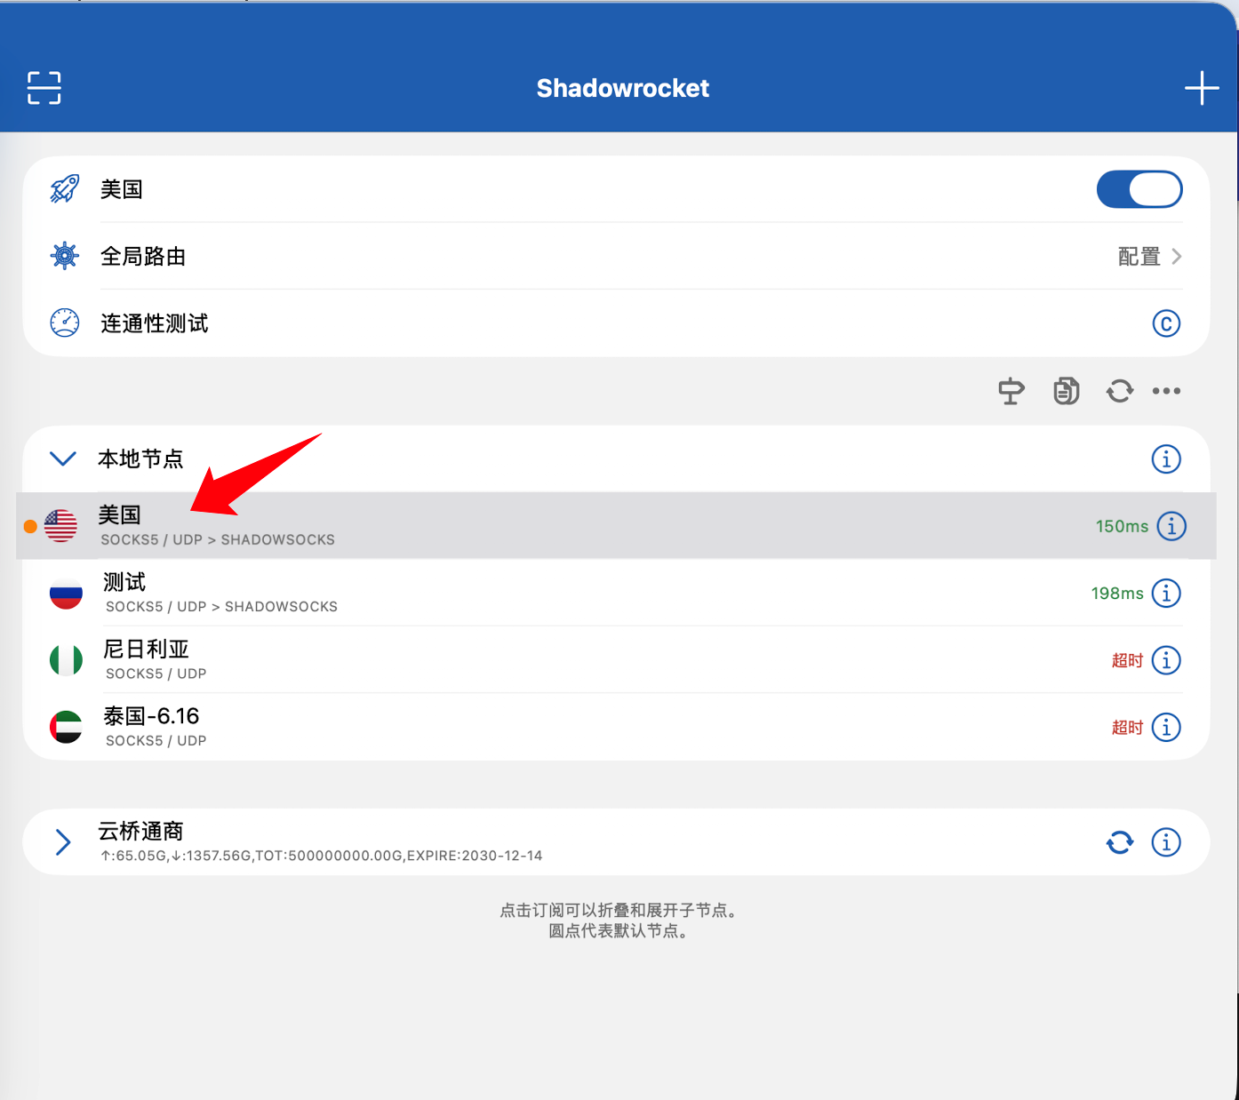
Task: Click the 150ms latency value
Action: [1122, 526]
